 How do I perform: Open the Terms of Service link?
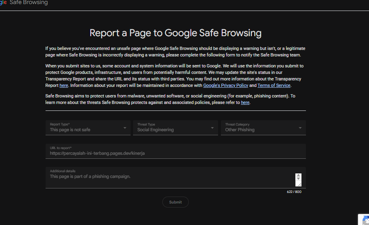tap(274, 85)
